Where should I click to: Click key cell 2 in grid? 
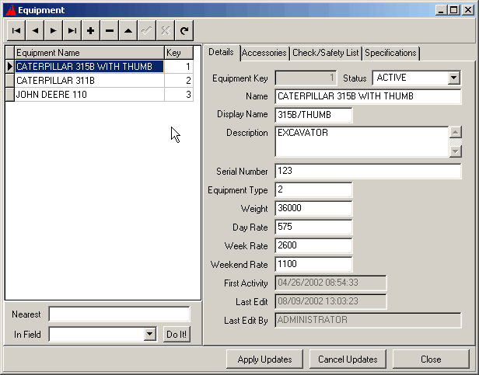coord(179,81)
